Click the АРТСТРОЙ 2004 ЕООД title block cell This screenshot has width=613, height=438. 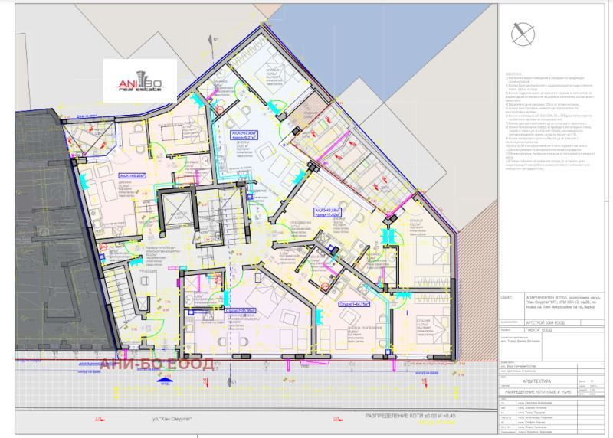point(552,322)
